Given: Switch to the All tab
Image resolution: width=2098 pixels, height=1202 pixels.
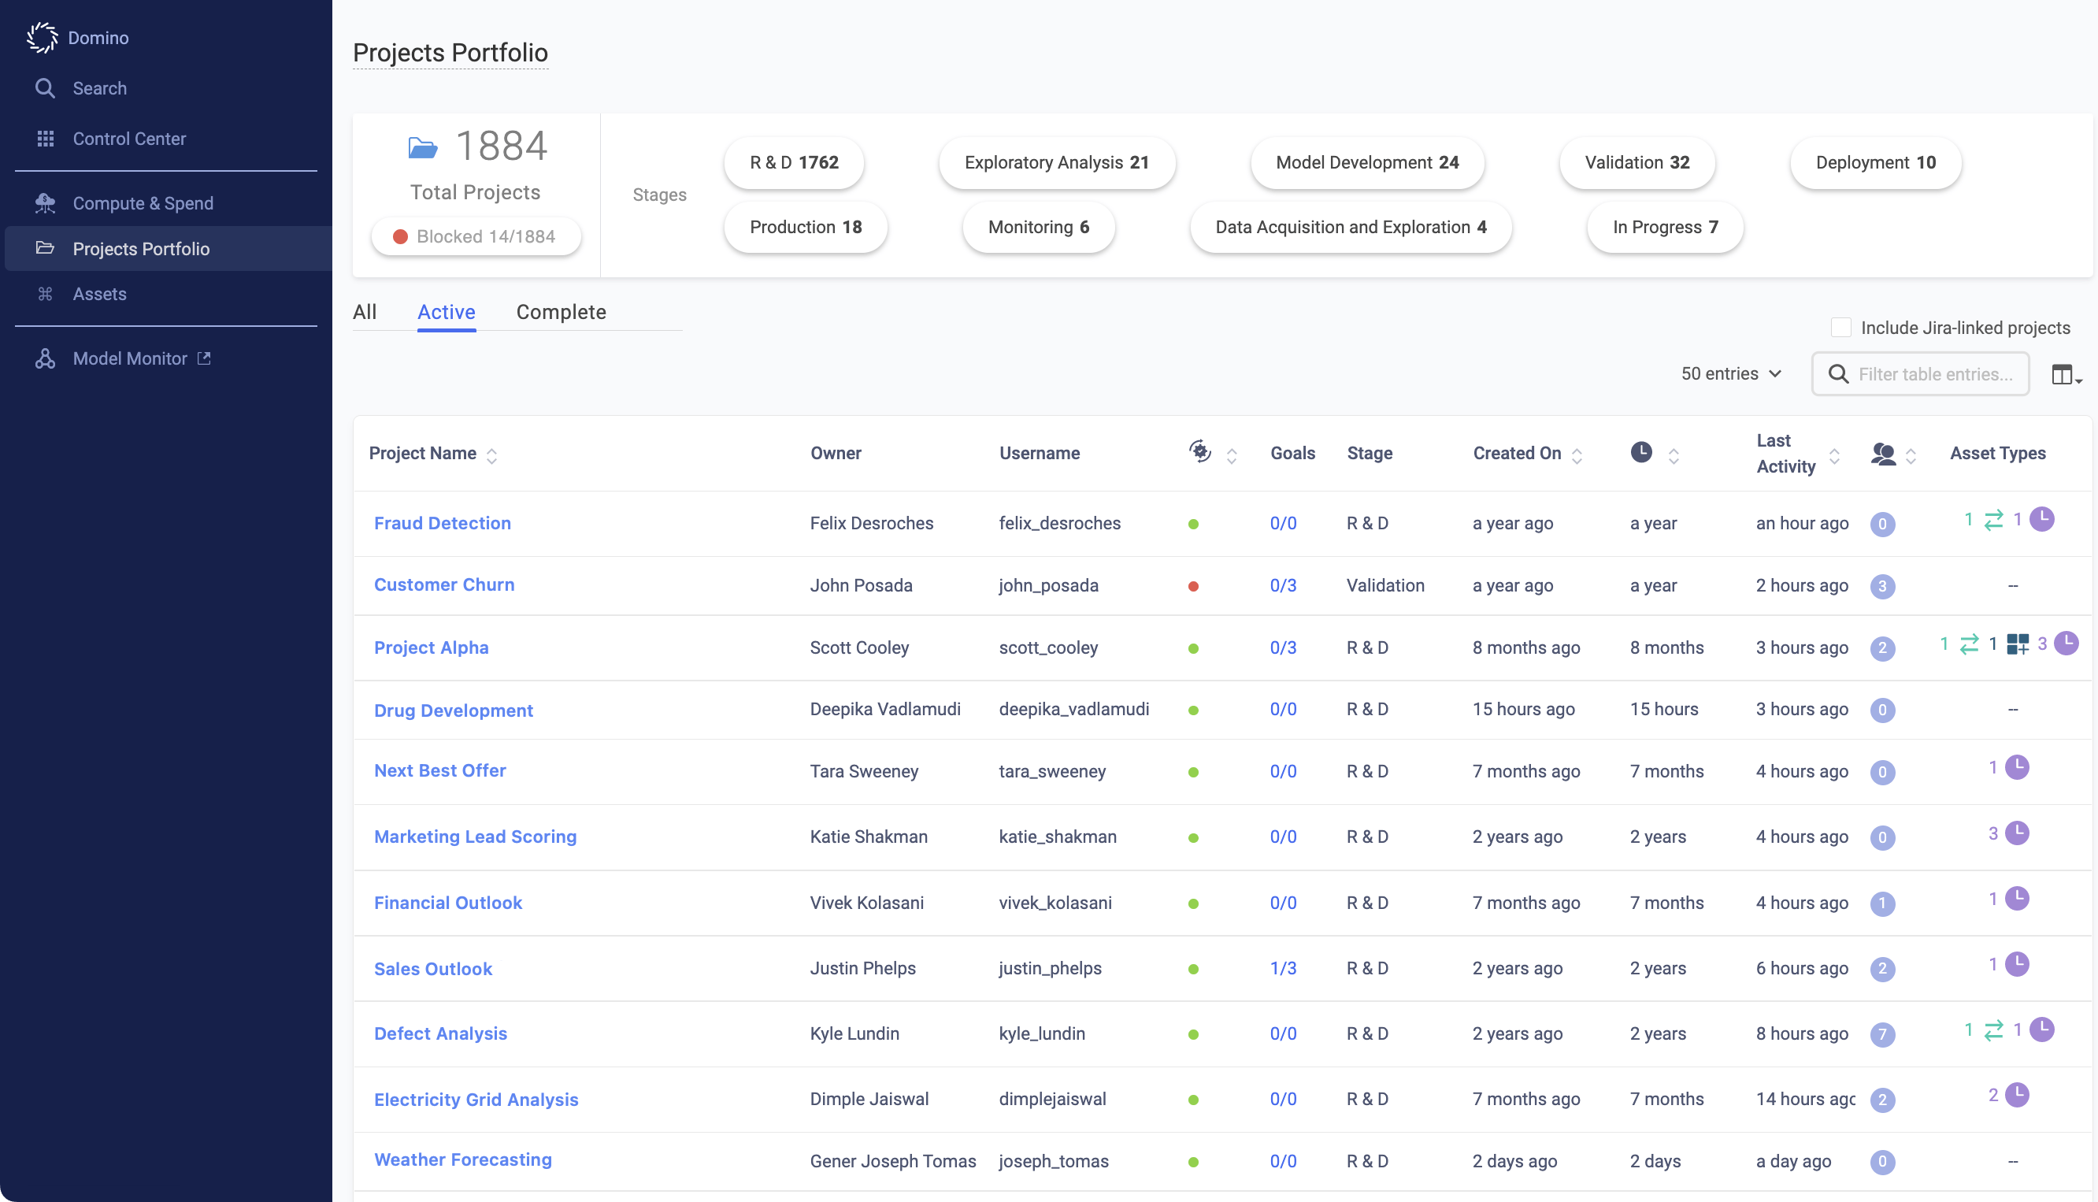Looking at the screenshot, I should (364, 312).
